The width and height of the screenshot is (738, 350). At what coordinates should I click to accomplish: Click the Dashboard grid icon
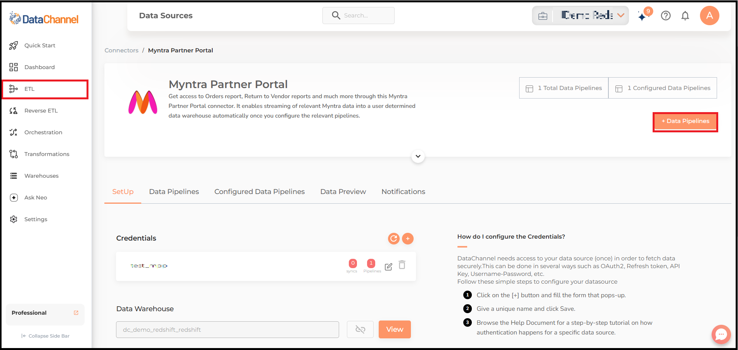[14, 67]
